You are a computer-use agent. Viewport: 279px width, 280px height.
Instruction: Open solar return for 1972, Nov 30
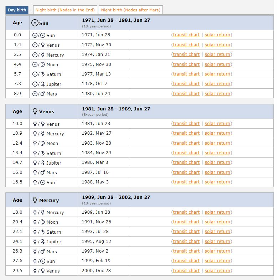tap(217, 45)
